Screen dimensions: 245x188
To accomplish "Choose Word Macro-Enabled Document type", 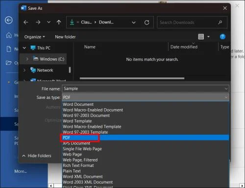I will [x=93, y=110].
